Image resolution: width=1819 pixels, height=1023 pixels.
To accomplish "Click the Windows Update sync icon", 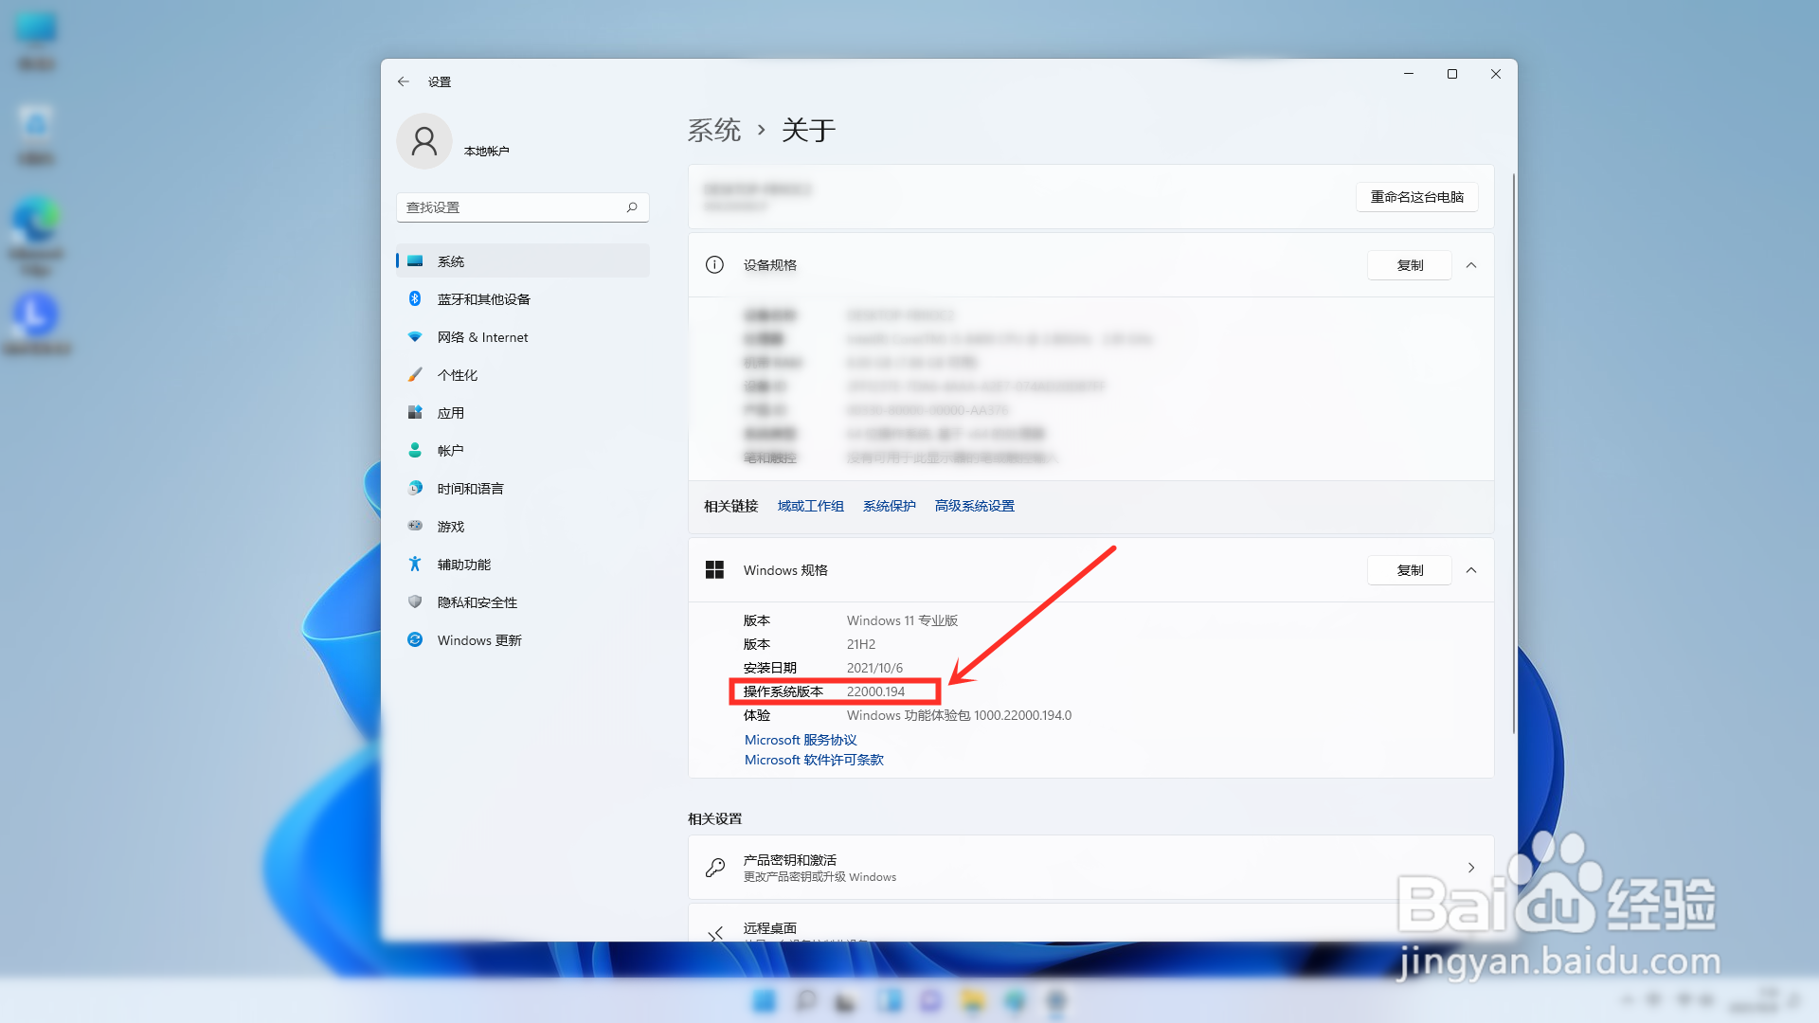I will tap(415, 639).
